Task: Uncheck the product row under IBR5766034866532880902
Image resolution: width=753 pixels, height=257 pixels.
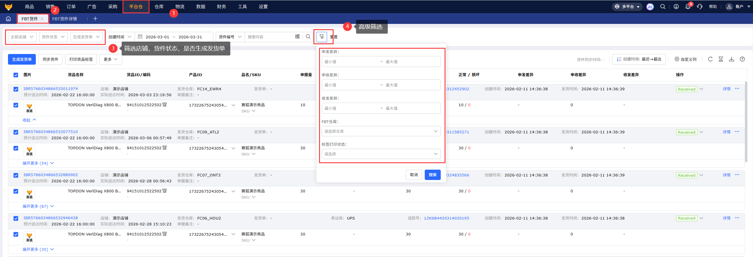Action: click(16, 191)
